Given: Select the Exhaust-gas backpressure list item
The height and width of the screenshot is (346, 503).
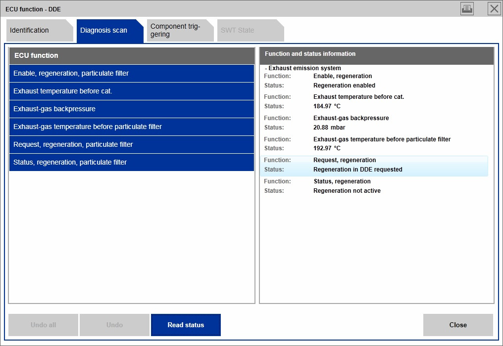Looking at the screenshot, I should tap(131, 109).
